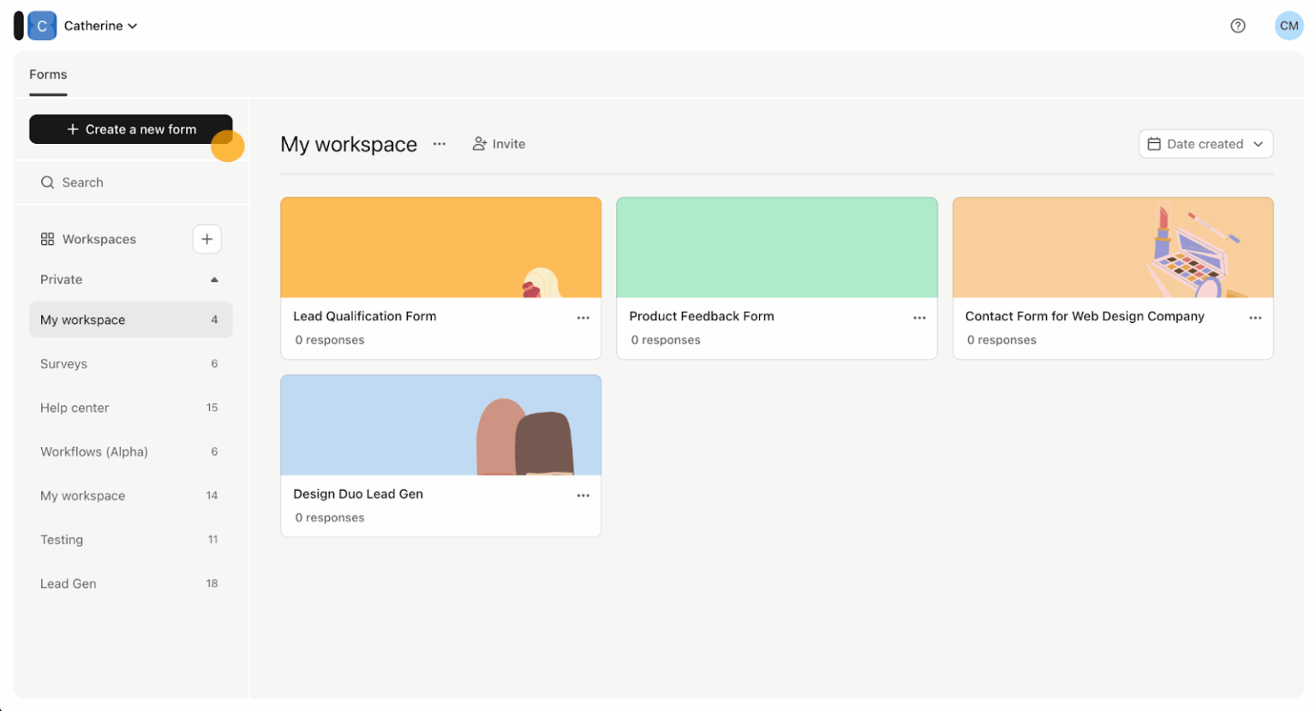Click the help question mark icon
Image resolution: width=1316 pixels, height=711 pixels.
[1237, 26]
